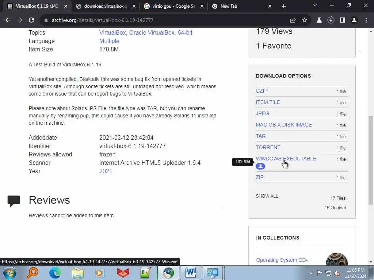
Task: Select the ITEM TILE download option
Action: click(268, 102)
